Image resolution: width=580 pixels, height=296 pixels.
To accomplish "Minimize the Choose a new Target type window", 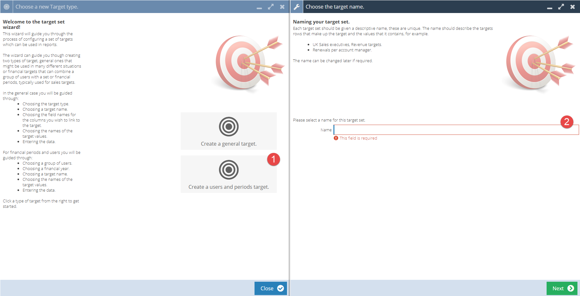I will click(x=259, y=8).
